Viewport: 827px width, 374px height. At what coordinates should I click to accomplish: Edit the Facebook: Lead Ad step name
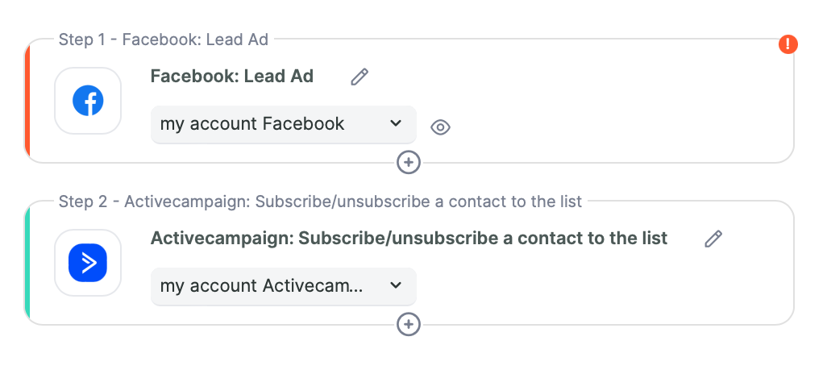[x=359, y=77]
